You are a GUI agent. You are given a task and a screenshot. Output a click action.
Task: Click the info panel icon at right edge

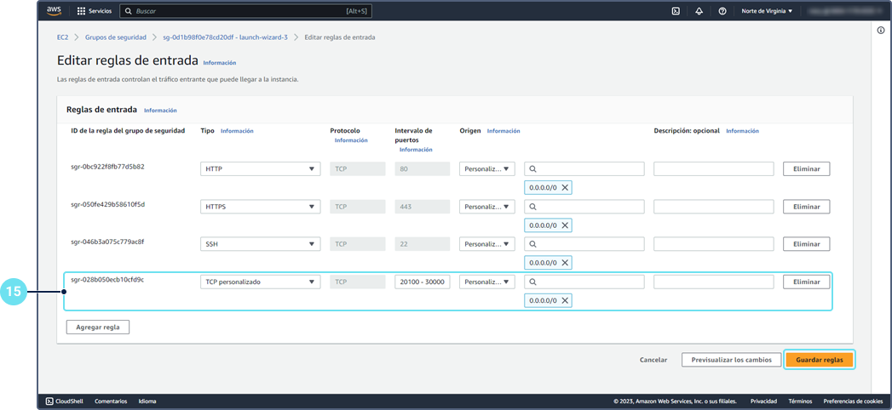pos(880,31)
